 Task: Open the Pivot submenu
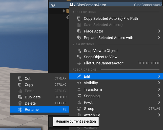click(116, 103)
